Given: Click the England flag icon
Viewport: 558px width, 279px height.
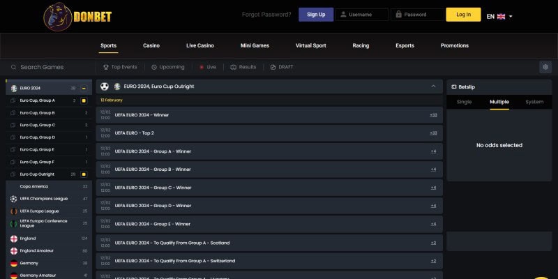Looking at the screenshot, I should (x=13, y=239).
